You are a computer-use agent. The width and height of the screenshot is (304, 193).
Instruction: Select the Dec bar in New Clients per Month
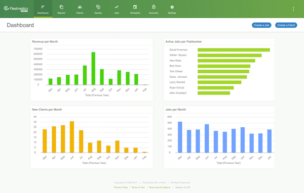tap(126, 150)
